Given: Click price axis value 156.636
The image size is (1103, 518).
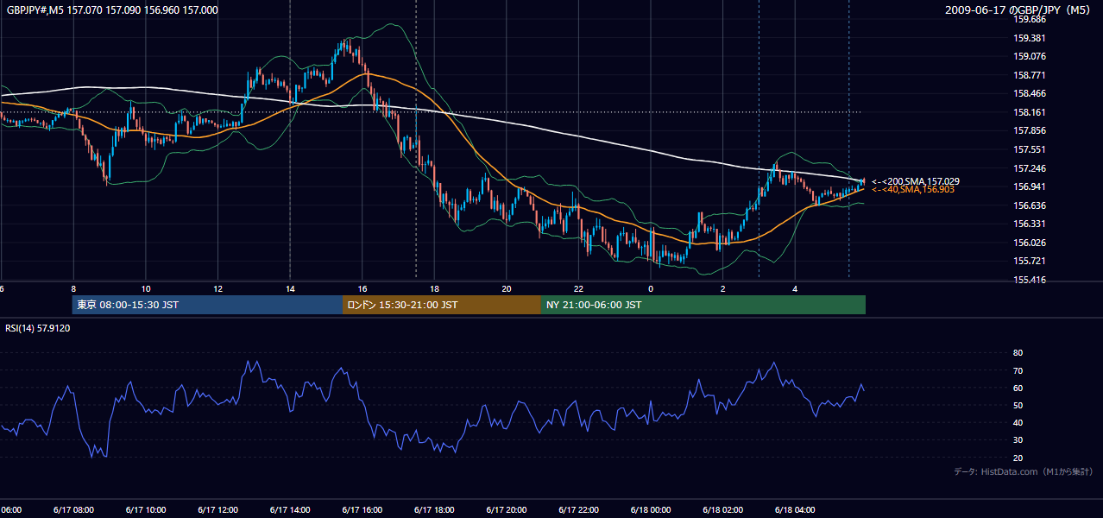Looking at the screenshot, I should coord(1031,205).
